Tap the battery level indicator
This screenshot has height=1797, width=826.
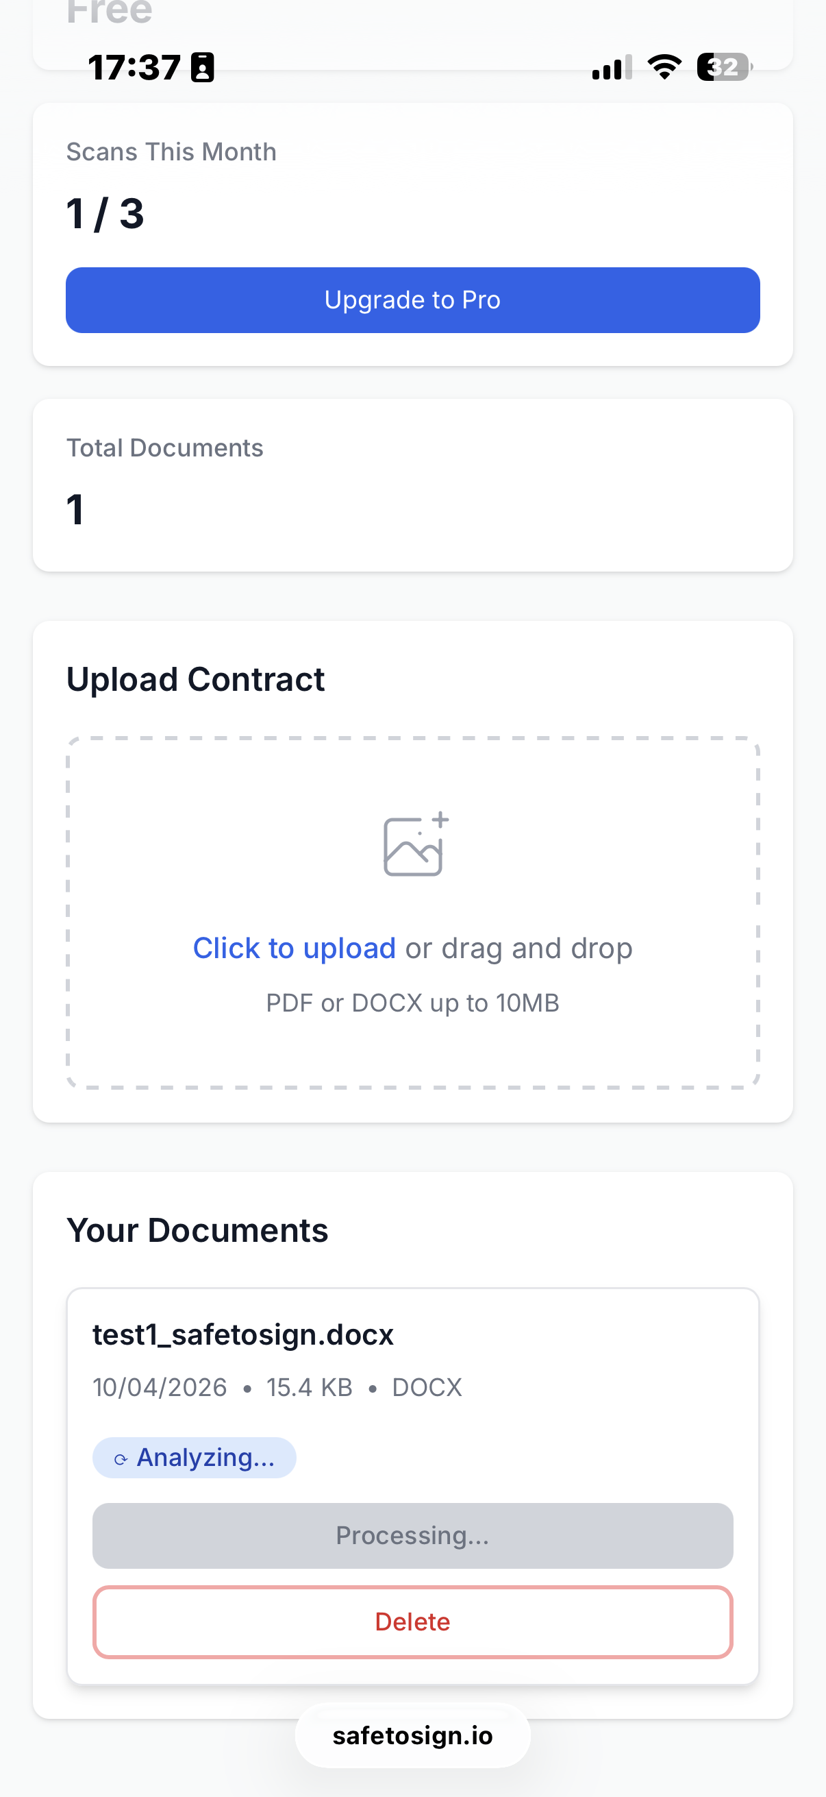pos(723,67)
